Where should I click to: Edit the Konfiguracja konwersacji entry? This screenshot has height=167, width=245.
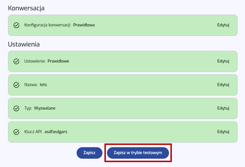point(223,25)
